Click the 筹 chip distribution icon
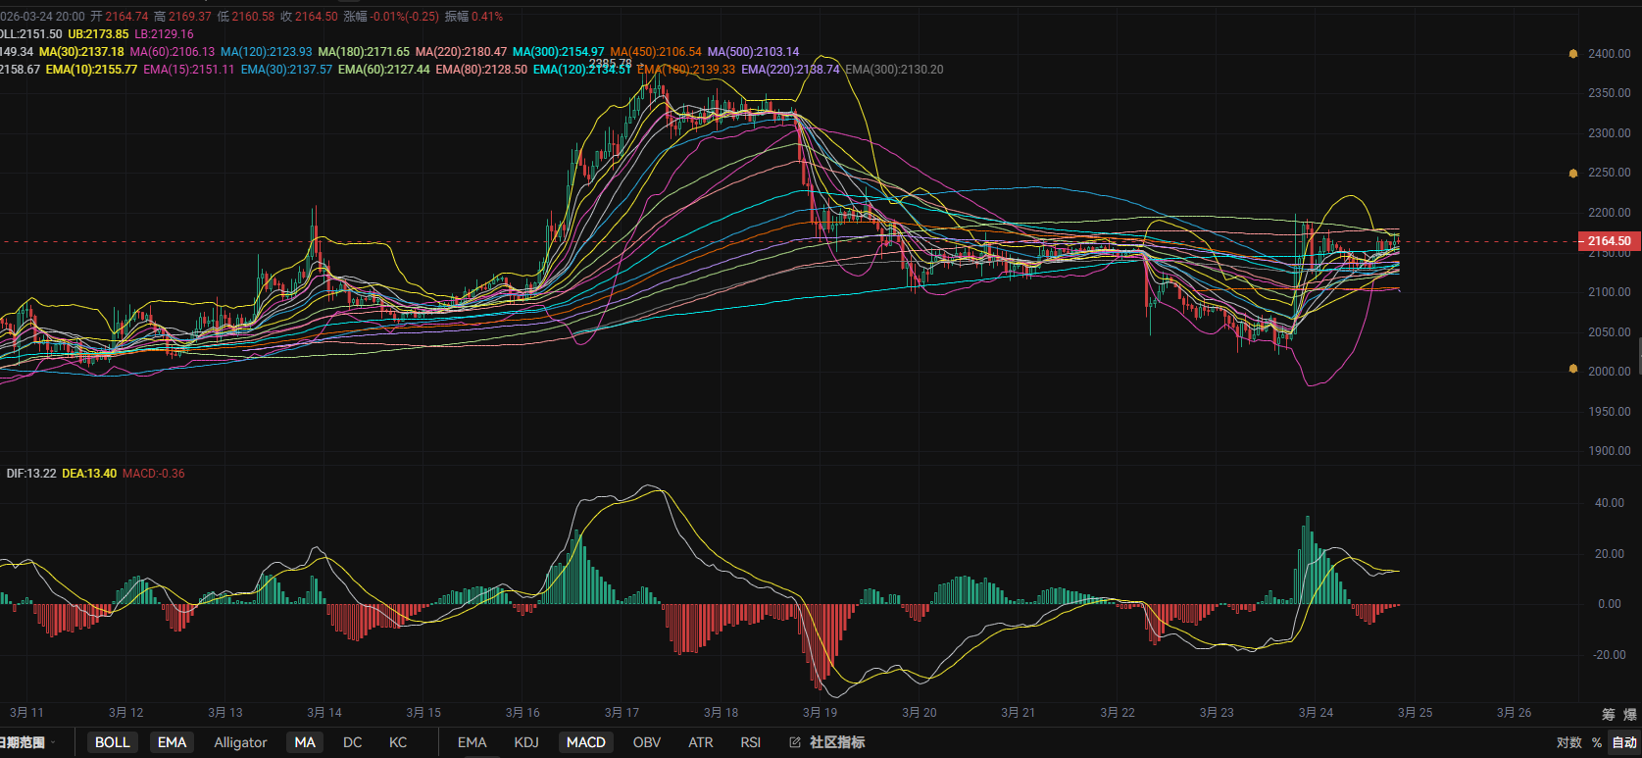Image resolution: width=1642 pixels, height=758 pixels. 1608,714
